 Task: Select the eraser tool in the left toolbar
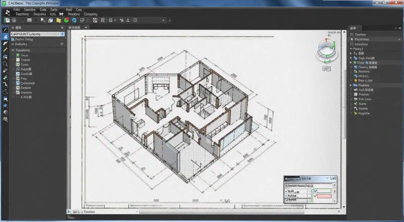pyautogui.click(x=5, y=71)
